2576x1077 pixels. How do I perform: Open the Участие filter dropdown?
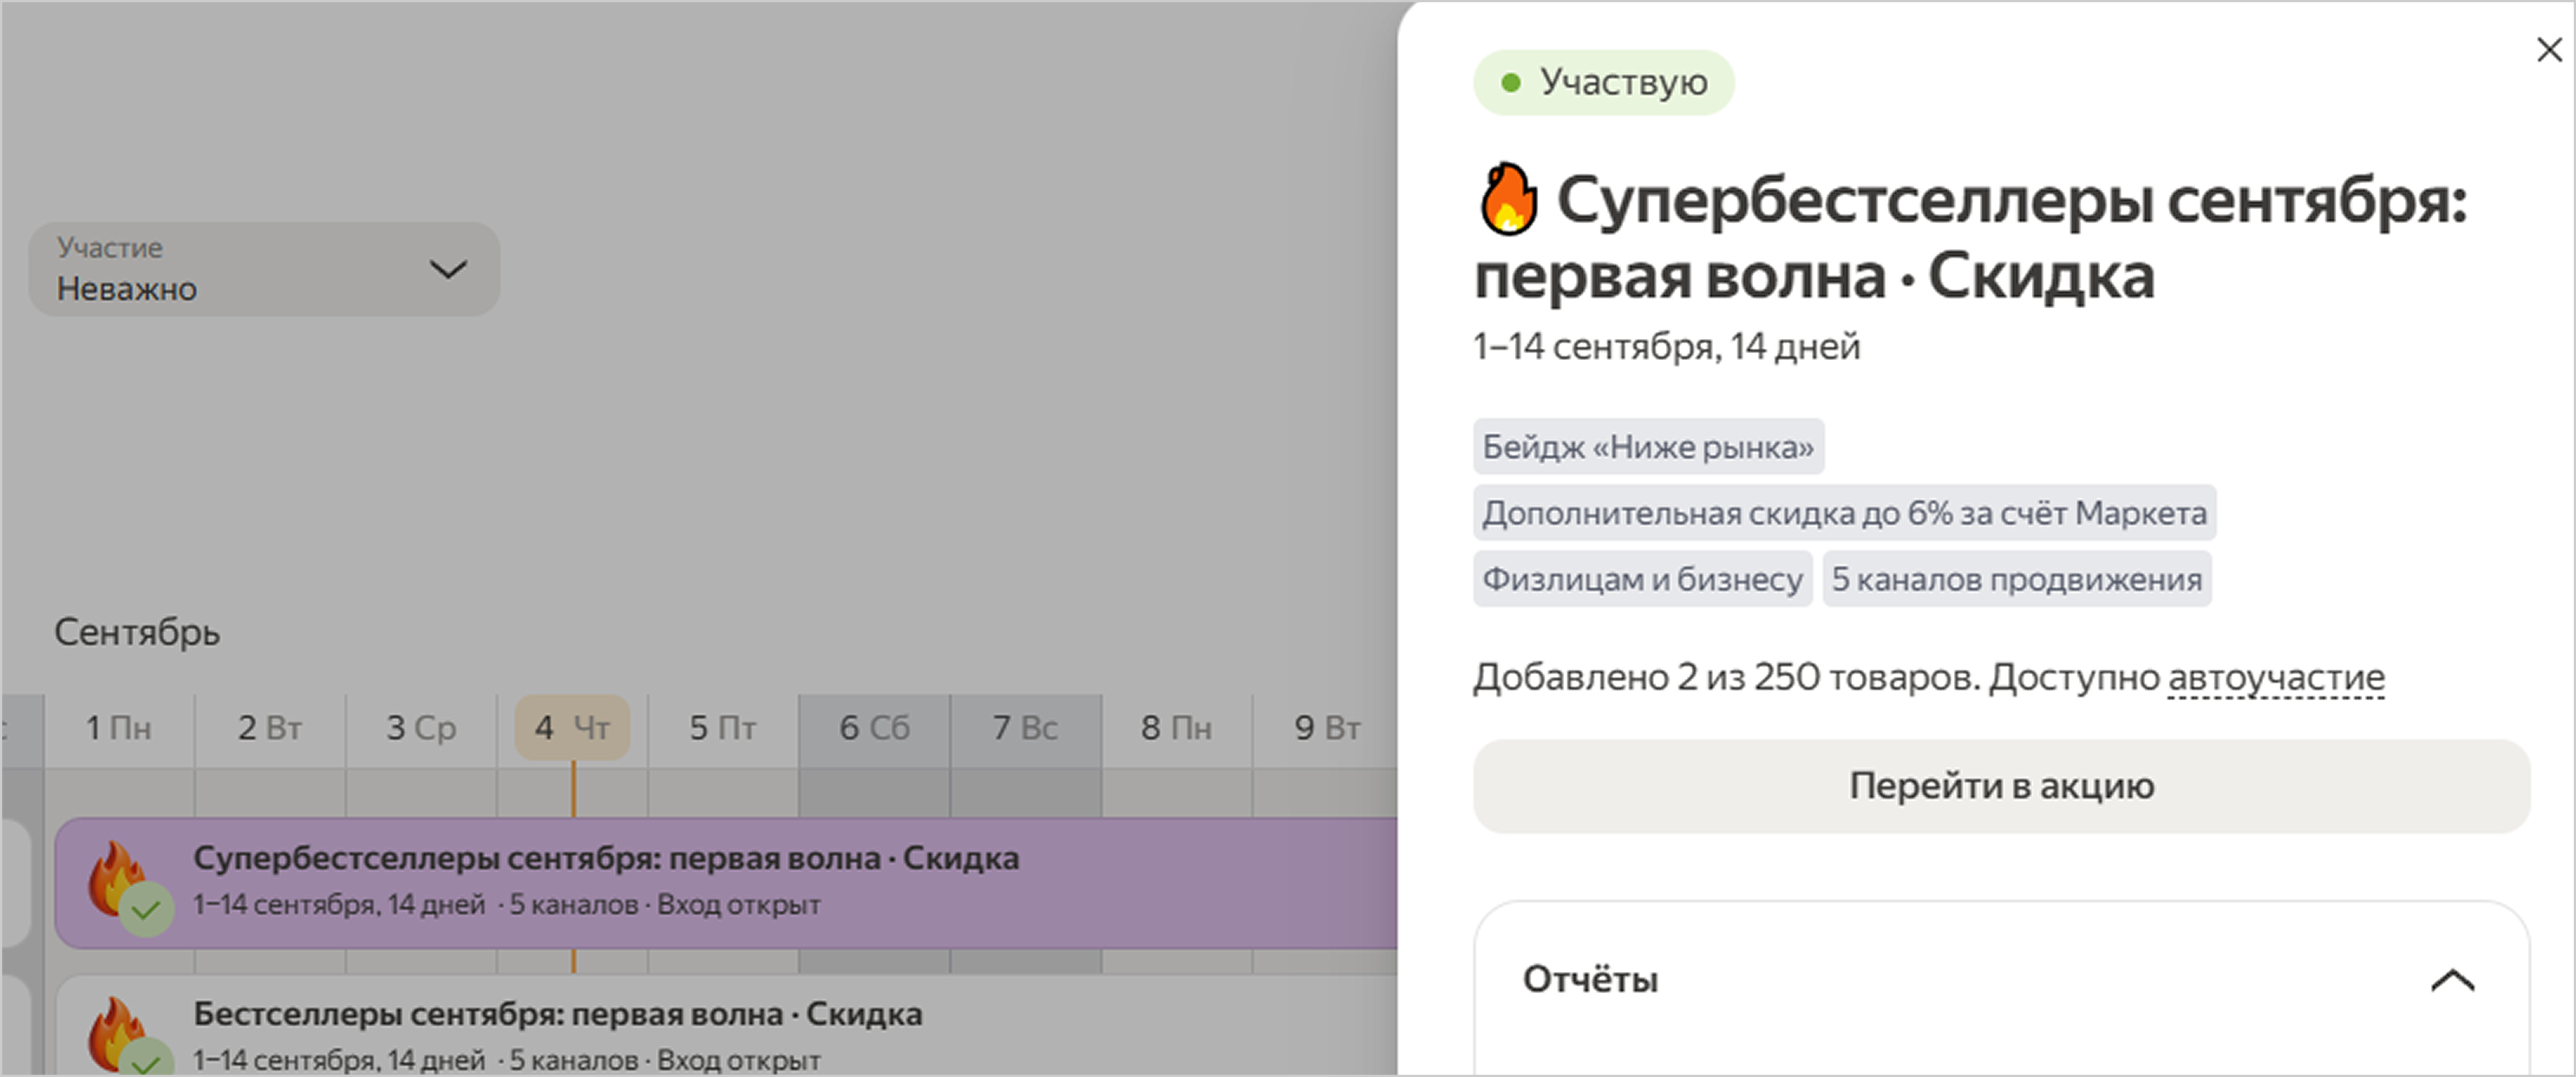tap(264, 269)
